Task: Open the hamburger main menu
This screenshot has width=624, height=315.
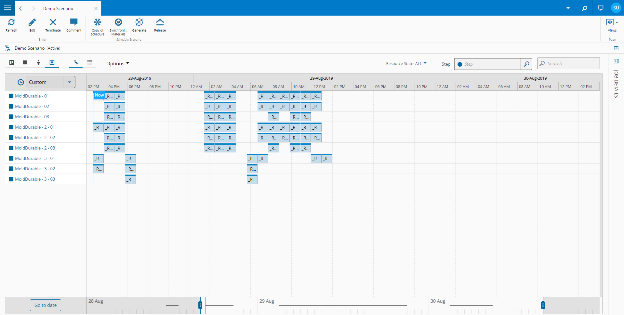Action: click(x=7, y=8)
